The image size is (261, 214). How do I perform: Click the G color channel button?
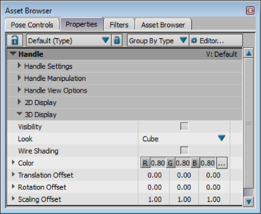(x=170, y=163)
